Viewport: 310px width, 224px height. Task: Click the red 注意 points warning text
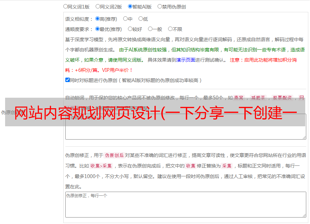(181, 65)
